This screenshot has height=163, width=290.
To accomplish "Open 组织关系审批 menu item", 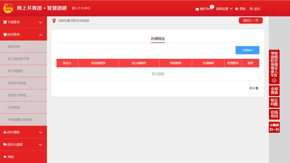I will [x=17, y=95].
